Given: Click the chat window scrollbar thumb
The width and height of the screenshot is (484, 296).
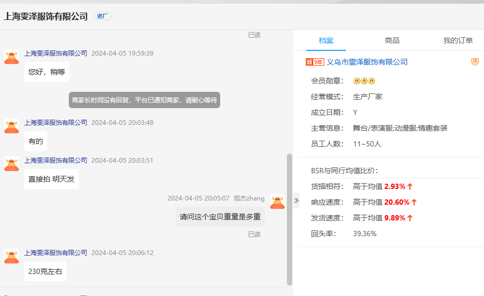Looking at the screenshot, I should tap(289, 219).
